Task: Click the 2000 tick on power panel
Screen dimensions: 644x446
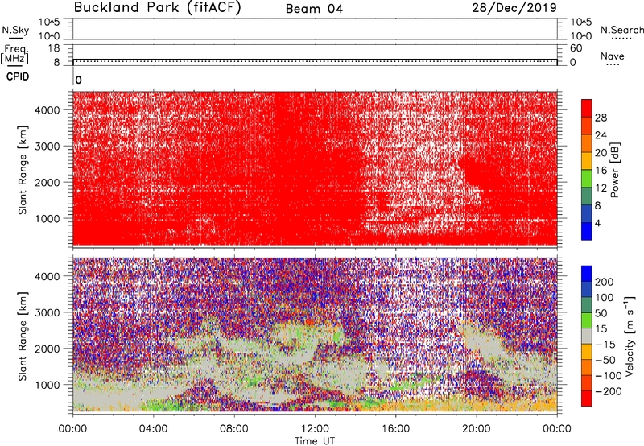Action: (47, 182)
